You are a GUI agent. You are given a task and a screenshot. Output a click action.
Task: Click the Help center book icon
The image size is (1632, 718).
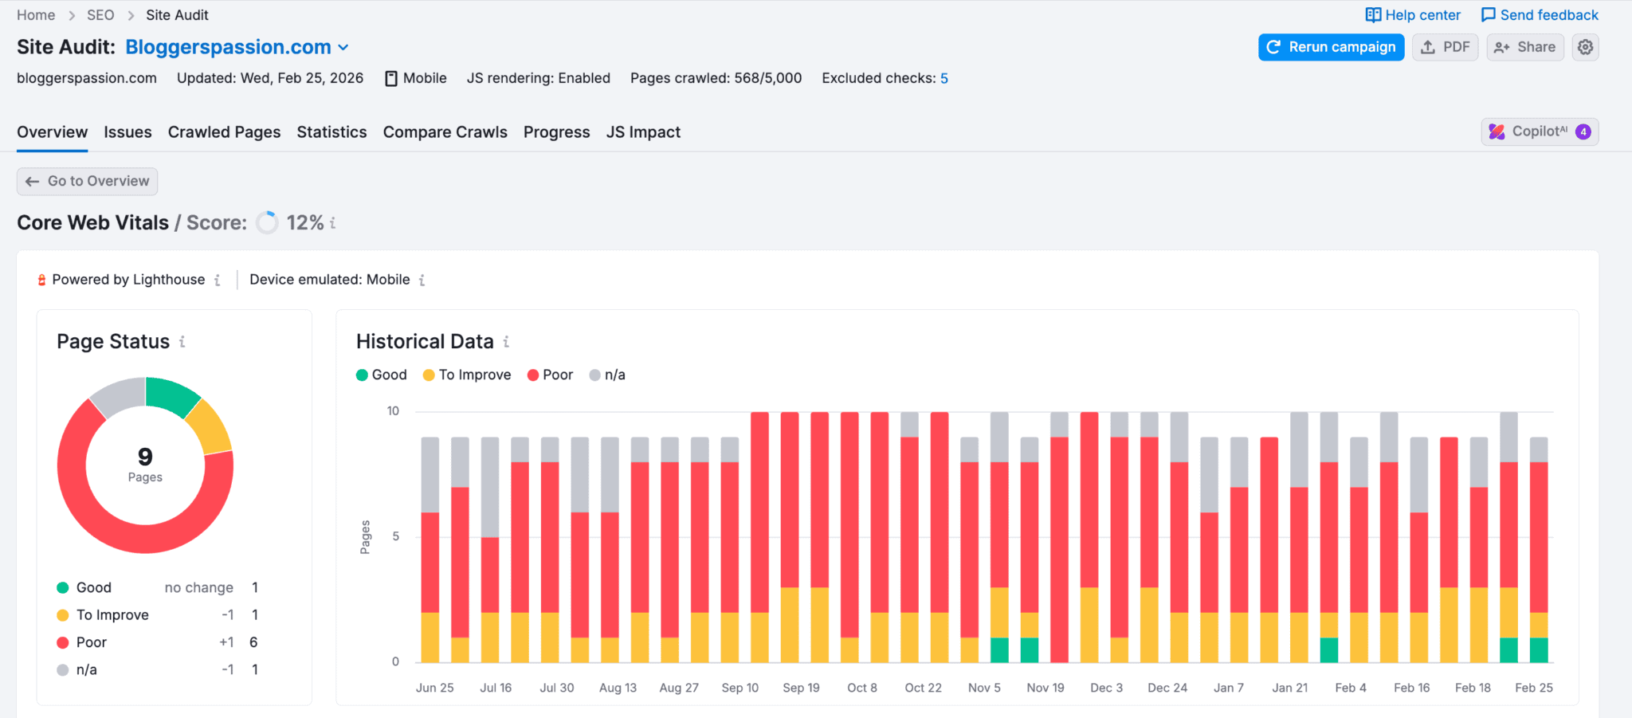(x=1373, y=15)
